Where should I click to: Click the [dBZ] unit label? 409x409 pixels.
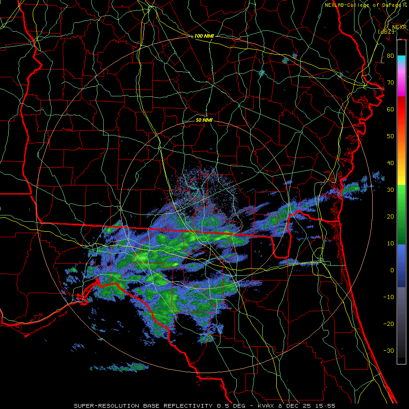tap(386, 31)
